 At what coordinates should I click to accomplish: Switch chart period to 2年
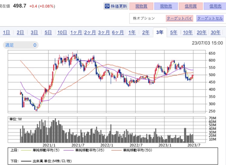tap(146, 32)
